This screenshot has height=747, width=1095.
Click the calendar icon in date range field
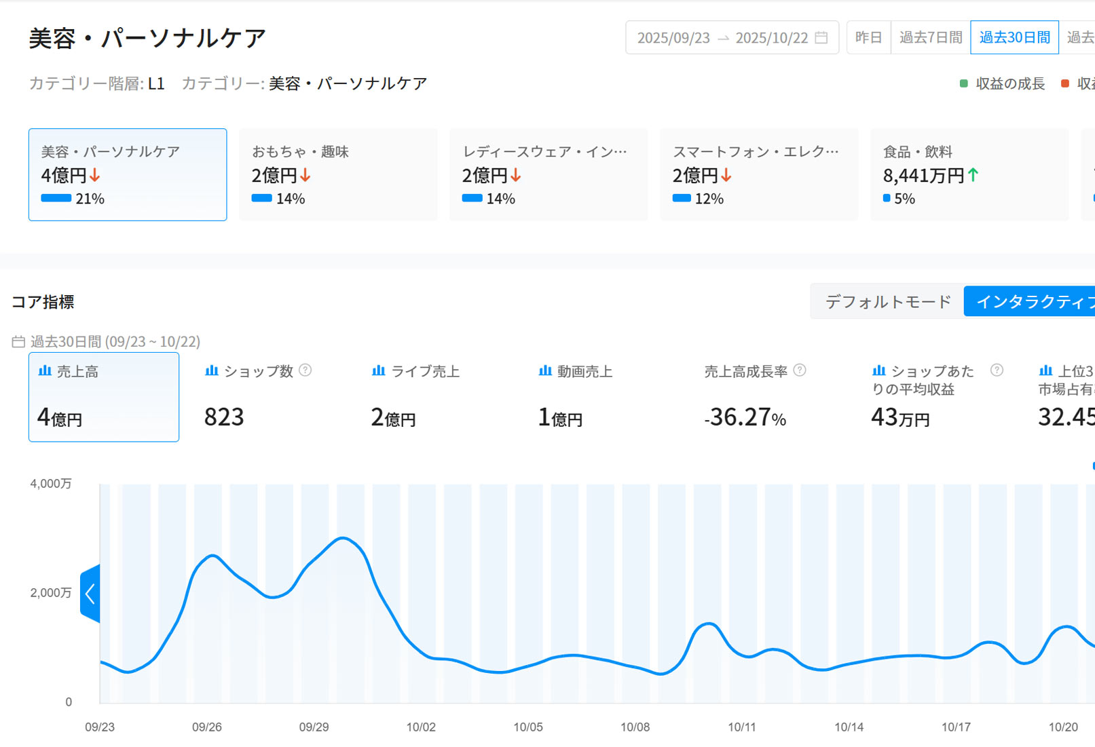coord(821,37)
